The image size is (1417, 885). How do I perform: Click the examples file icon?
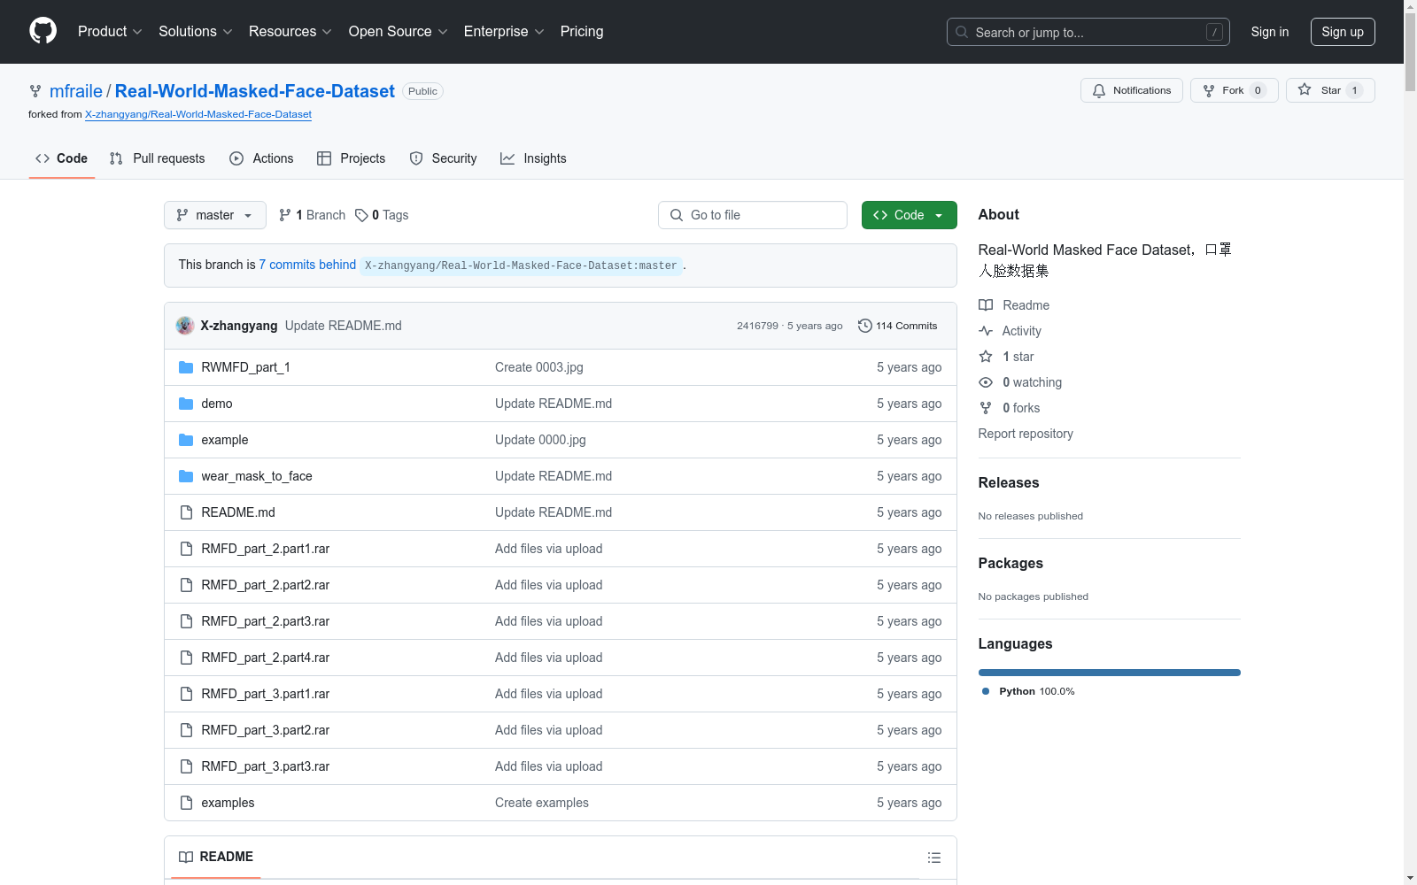pos(186,803)
